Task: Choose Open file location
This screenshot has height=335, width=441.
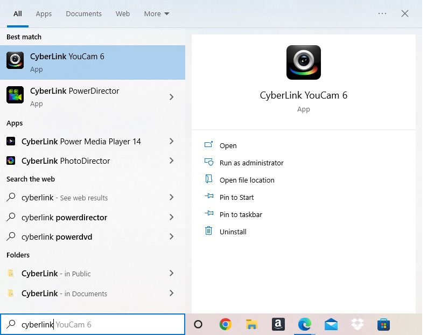Action: [247, 180]
